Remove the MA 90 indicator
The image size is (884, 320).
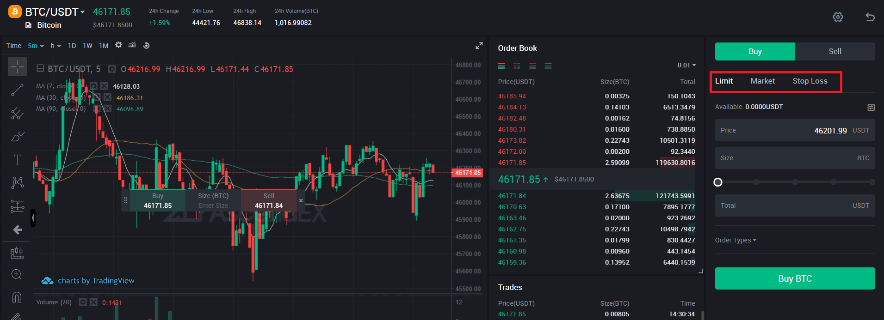point(107,109)
